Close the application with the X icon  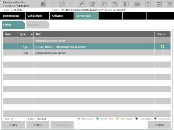170,4
